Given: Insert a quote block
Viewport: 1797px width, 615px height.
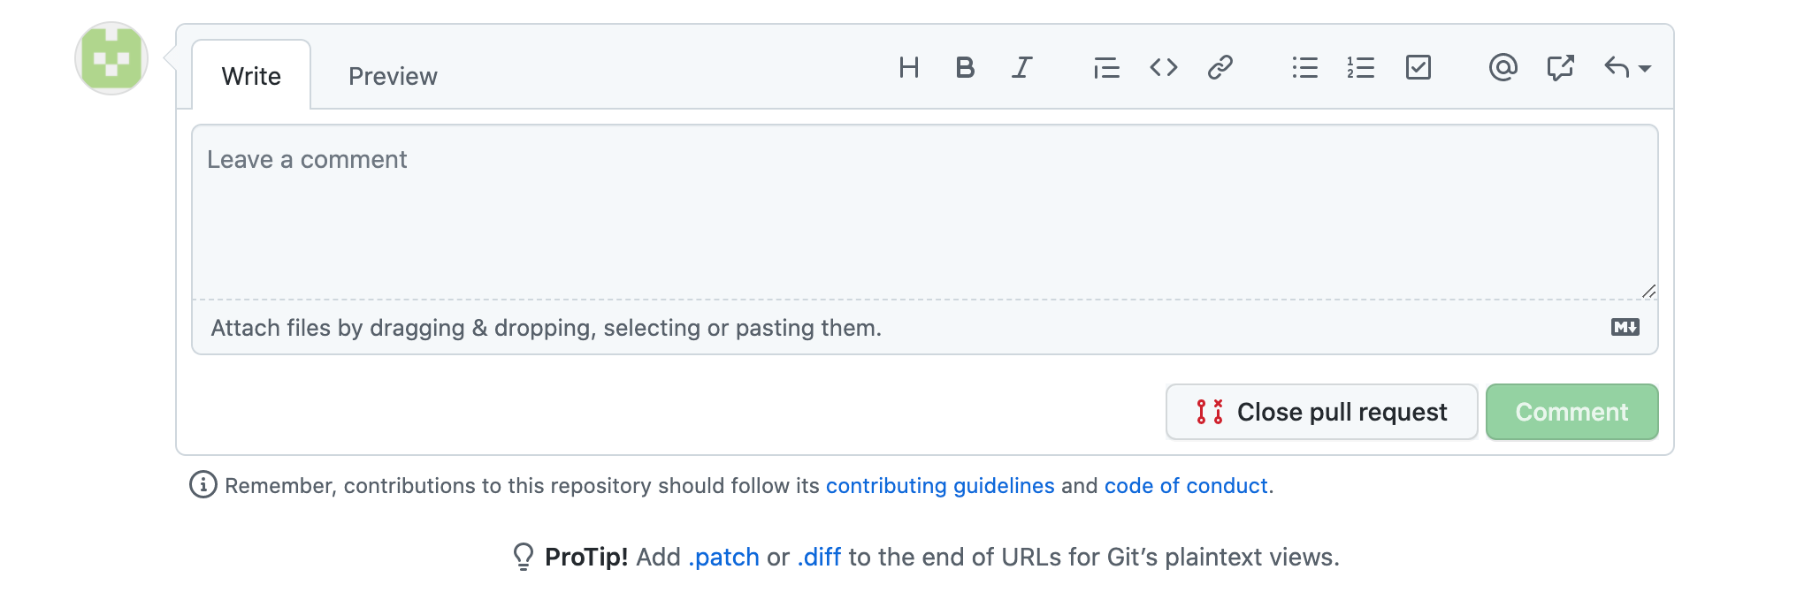Looking at the screenshot, I should [x=1106, y=68].
